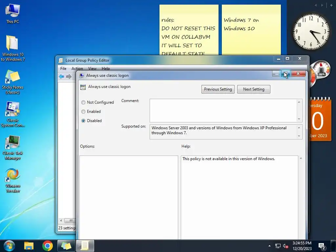
Task: Click the rules sticky note
Action: 189,30
